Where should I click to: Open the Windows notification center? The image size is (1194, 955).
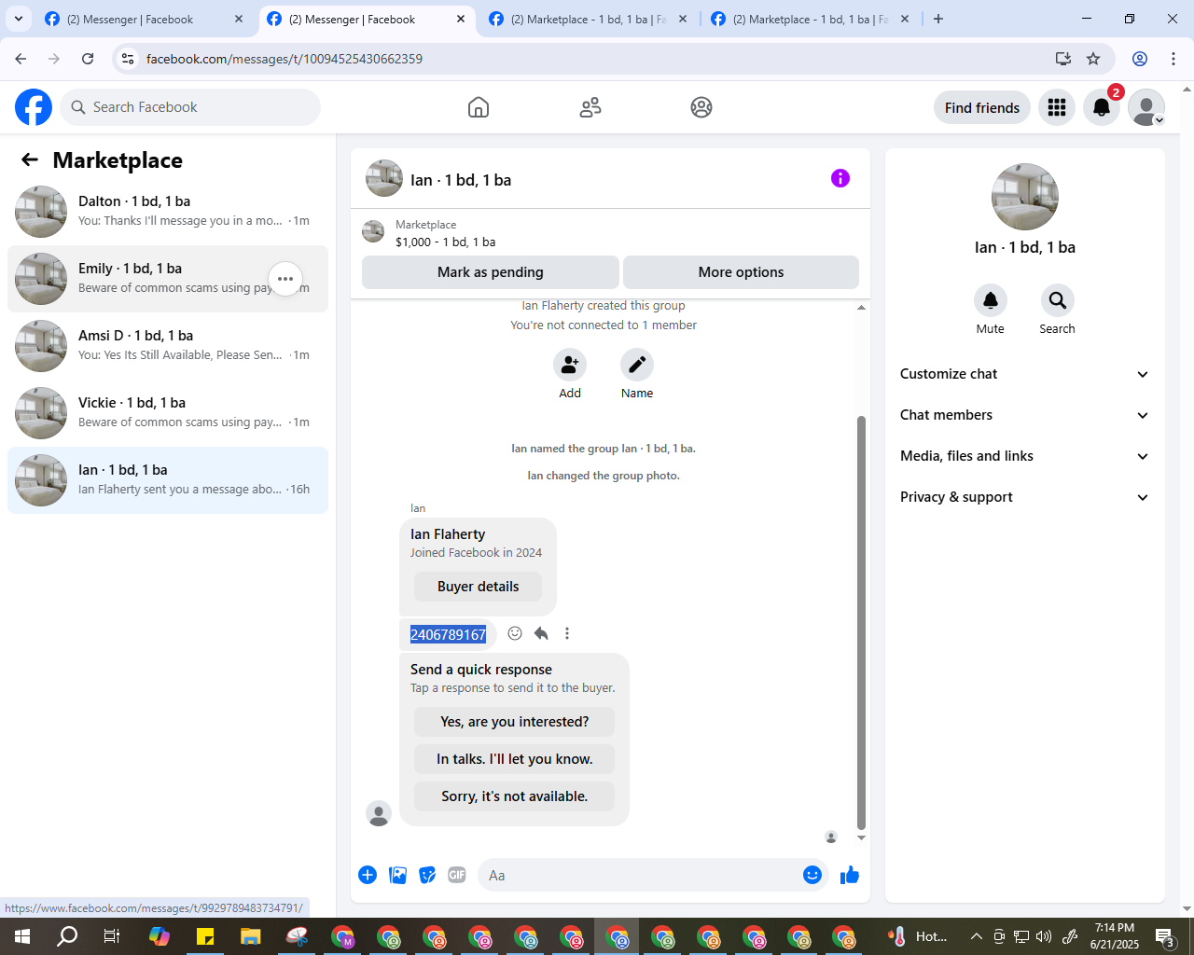coord(1165,936)
